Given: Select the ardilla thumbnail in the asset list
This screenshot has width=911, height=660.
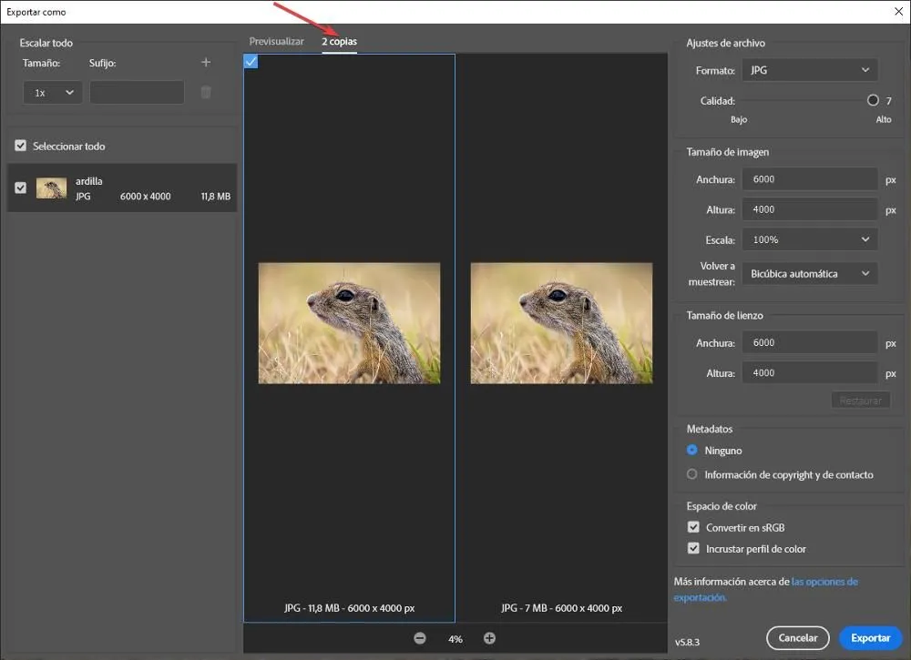Looking at the screenshot, I should 51,188.
